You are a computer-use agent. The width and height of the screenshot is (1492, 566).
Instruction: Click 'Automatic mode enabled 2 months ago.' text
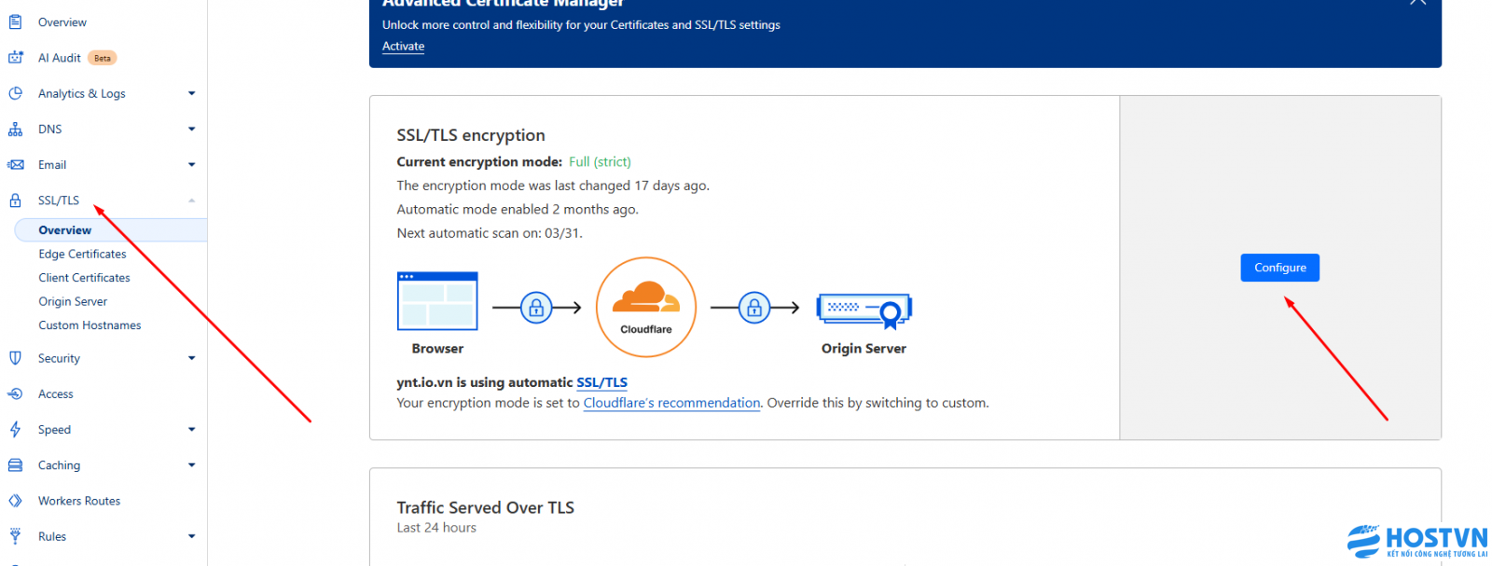tap(518, 210)
